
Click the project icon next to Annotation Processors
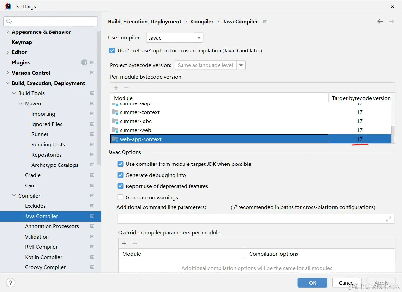point(92,226)
